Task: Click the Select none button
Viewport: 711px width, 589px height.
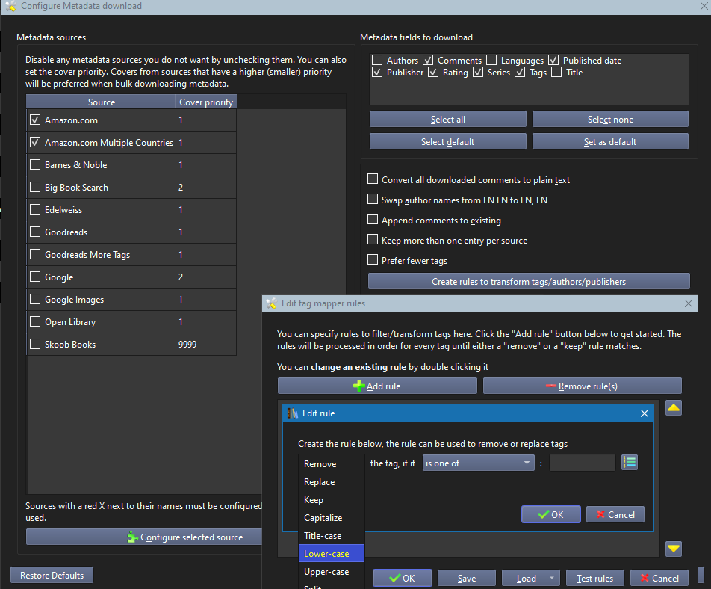Action: pos(610,120)
